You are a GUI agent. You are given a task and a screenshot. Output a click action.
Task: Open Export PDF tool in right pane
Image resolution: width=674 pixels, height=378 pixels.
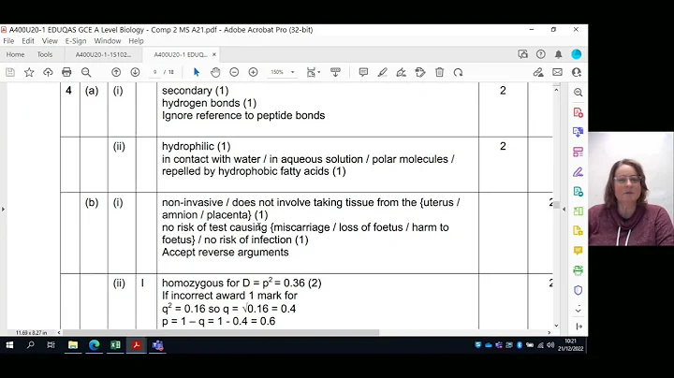pos(579,132)
